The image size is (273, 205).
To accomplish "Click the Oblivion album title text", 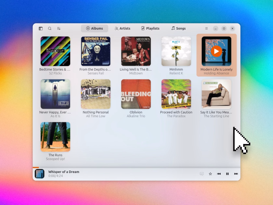I will coord(136,112).
